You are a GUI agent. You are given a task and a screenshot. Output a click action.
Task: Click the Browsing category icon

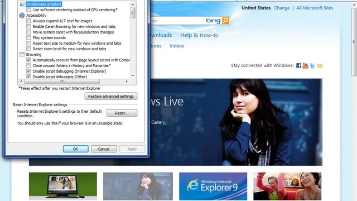[x=22, y=54]
